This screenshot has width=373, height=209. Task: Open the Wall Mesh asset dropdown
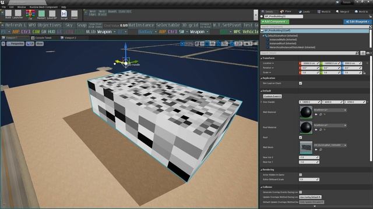(330, 145)
